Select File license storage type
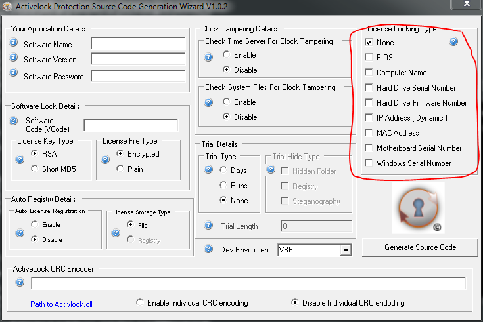This screenshot has height=322, width=483. (130, 224)
